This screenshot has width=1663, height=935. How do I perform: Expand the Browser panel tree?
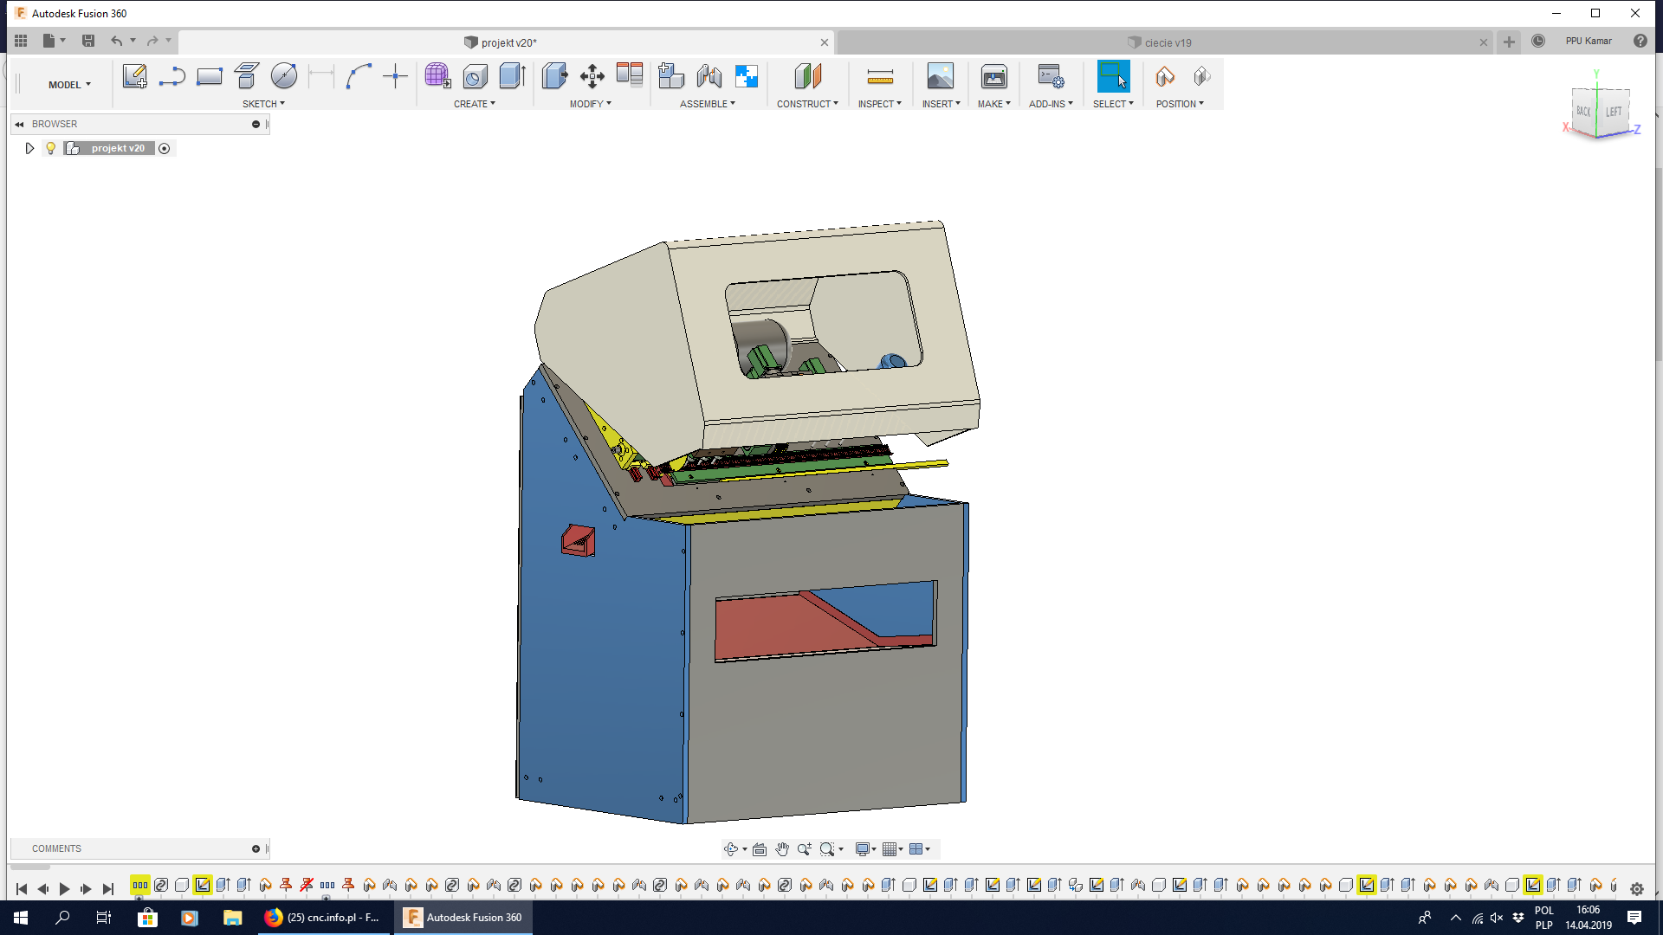(x=29, y=147)
